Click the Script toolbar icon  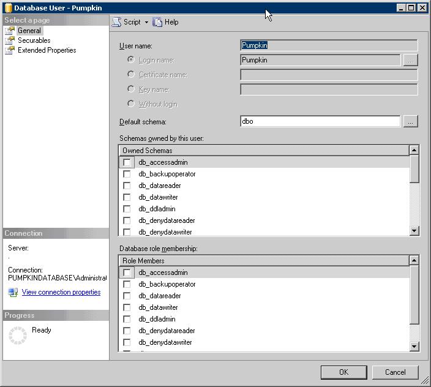pos(117,22)
